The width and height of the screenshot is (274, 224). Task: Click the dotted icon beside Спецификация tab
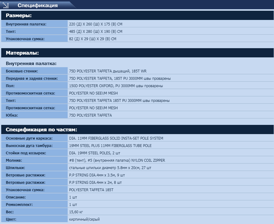(x=6, y=6)
